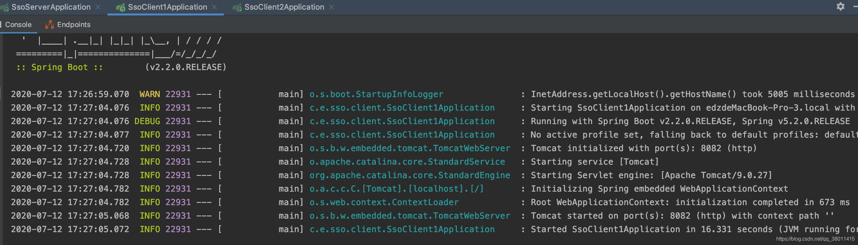Click the WARN level label

tap(150, 94)
